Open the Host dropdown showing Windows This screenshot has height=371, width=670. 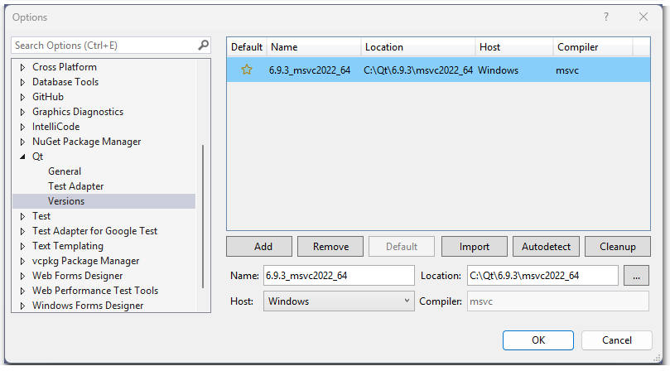pyautogui.click(x=339, y=301)
